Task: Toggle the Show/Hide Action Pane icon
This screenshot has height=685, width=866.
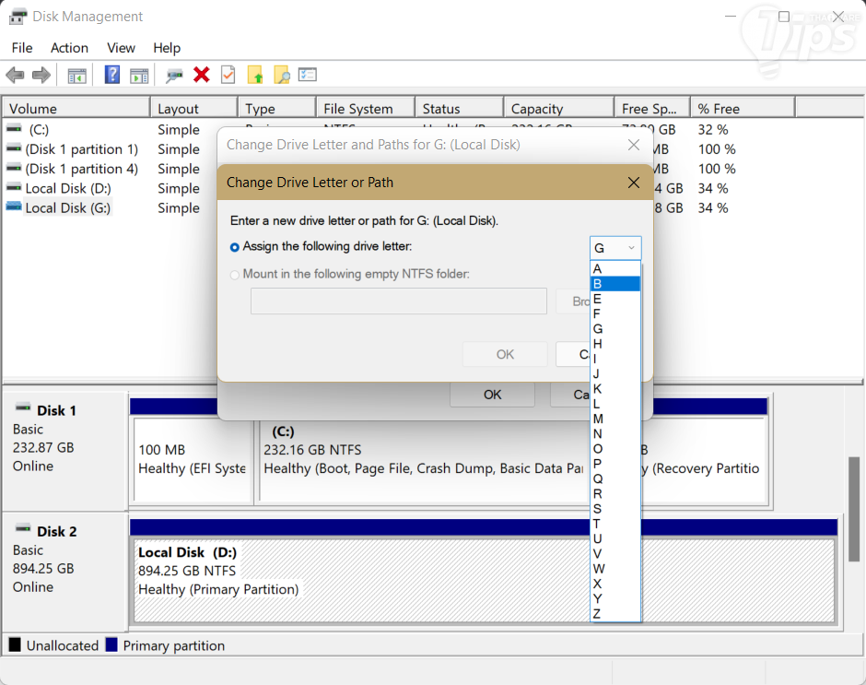Action: [x=139, y=76]
